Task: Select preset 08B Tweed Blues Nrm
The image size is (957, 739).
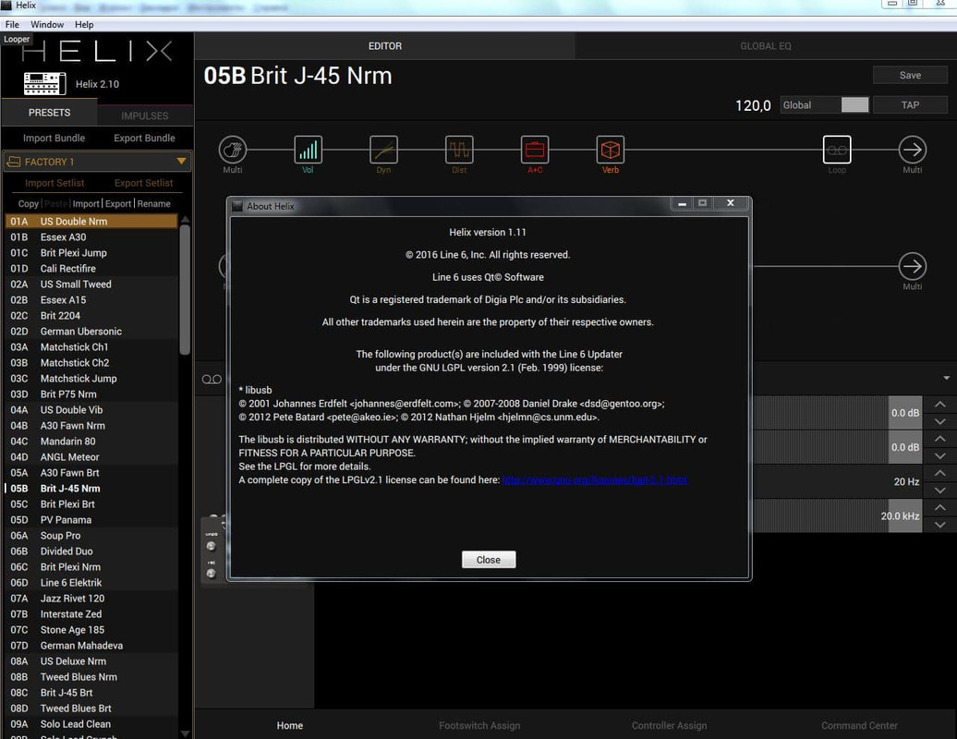Action: click(x=91, y=677)
